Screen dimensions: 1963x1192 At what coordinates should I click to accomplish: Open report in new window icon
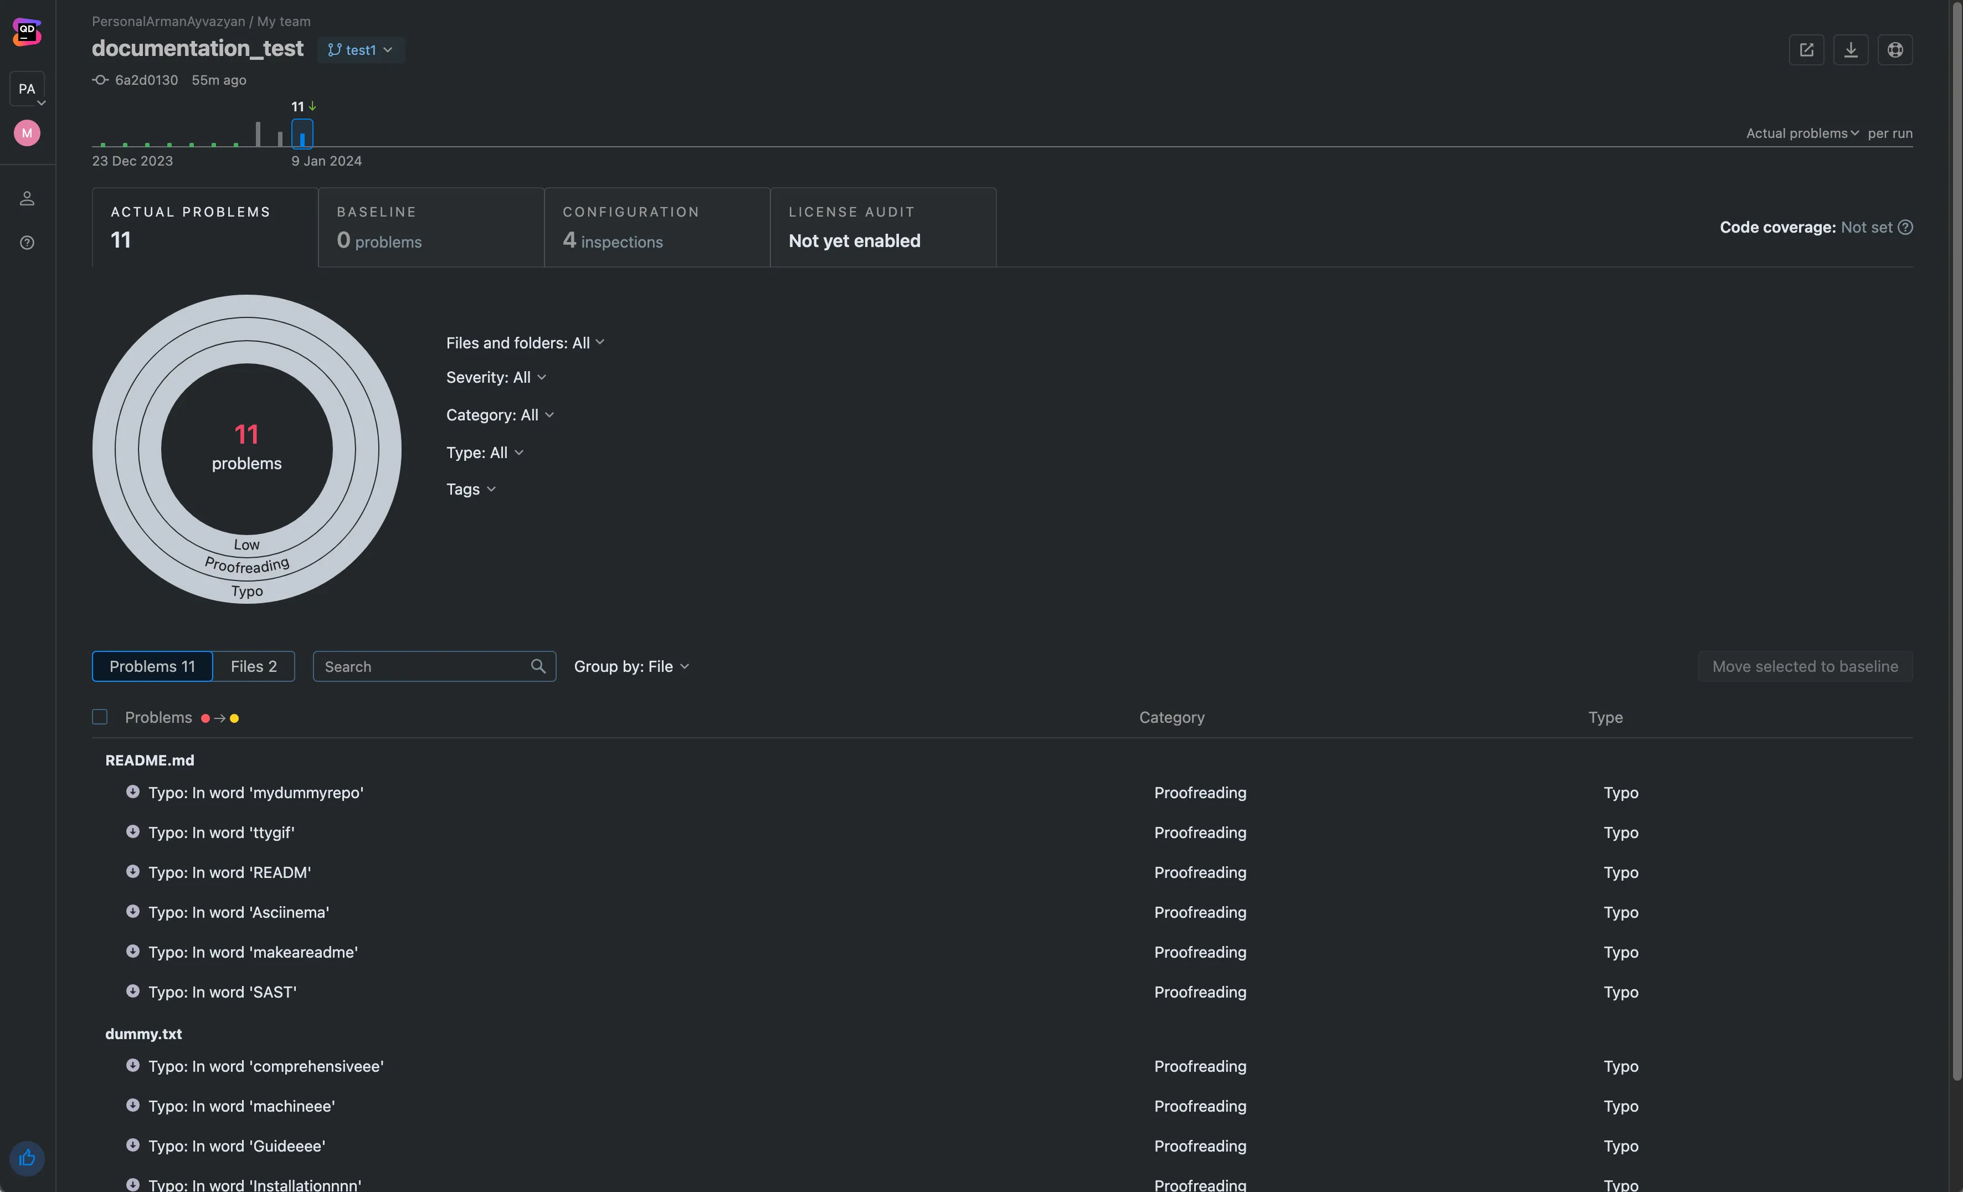[1806, 50]
